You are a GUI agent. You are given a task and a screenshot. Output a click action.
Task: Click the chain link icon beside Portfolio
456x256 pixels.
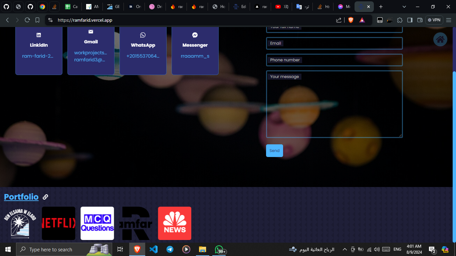pyautogui.click(x=45, y=197)
